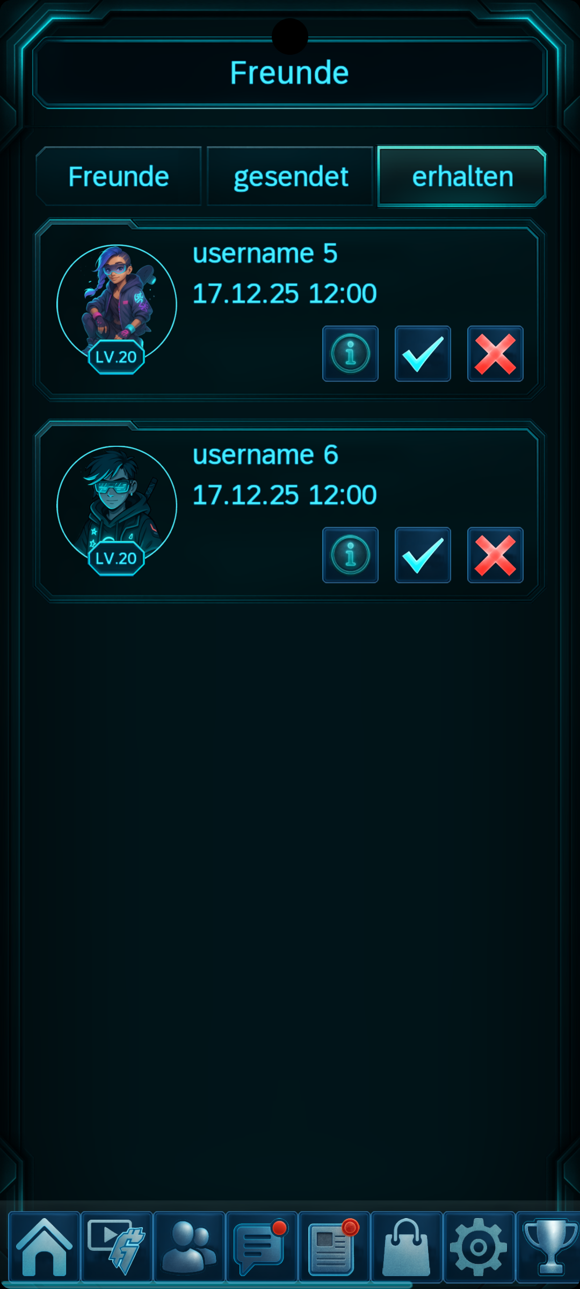Accept friend request from username 5
The width and height of the screenshot is (580, 1289).
pos(423,354)
